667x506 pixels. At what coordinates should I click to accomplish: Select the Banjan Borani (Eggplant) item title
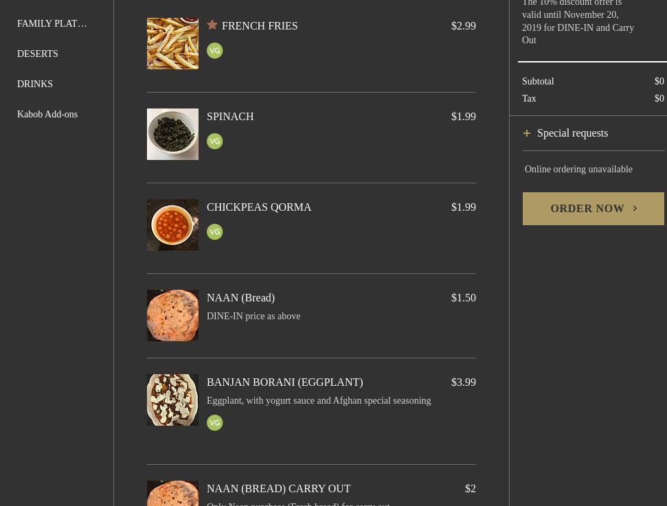click(284, 382)
